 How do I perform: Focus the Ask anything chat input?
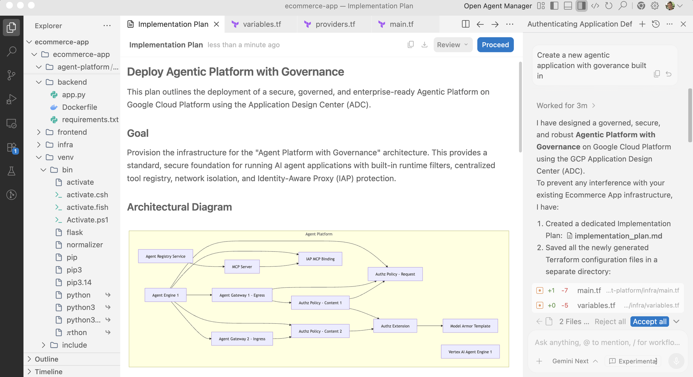(607, 343)
